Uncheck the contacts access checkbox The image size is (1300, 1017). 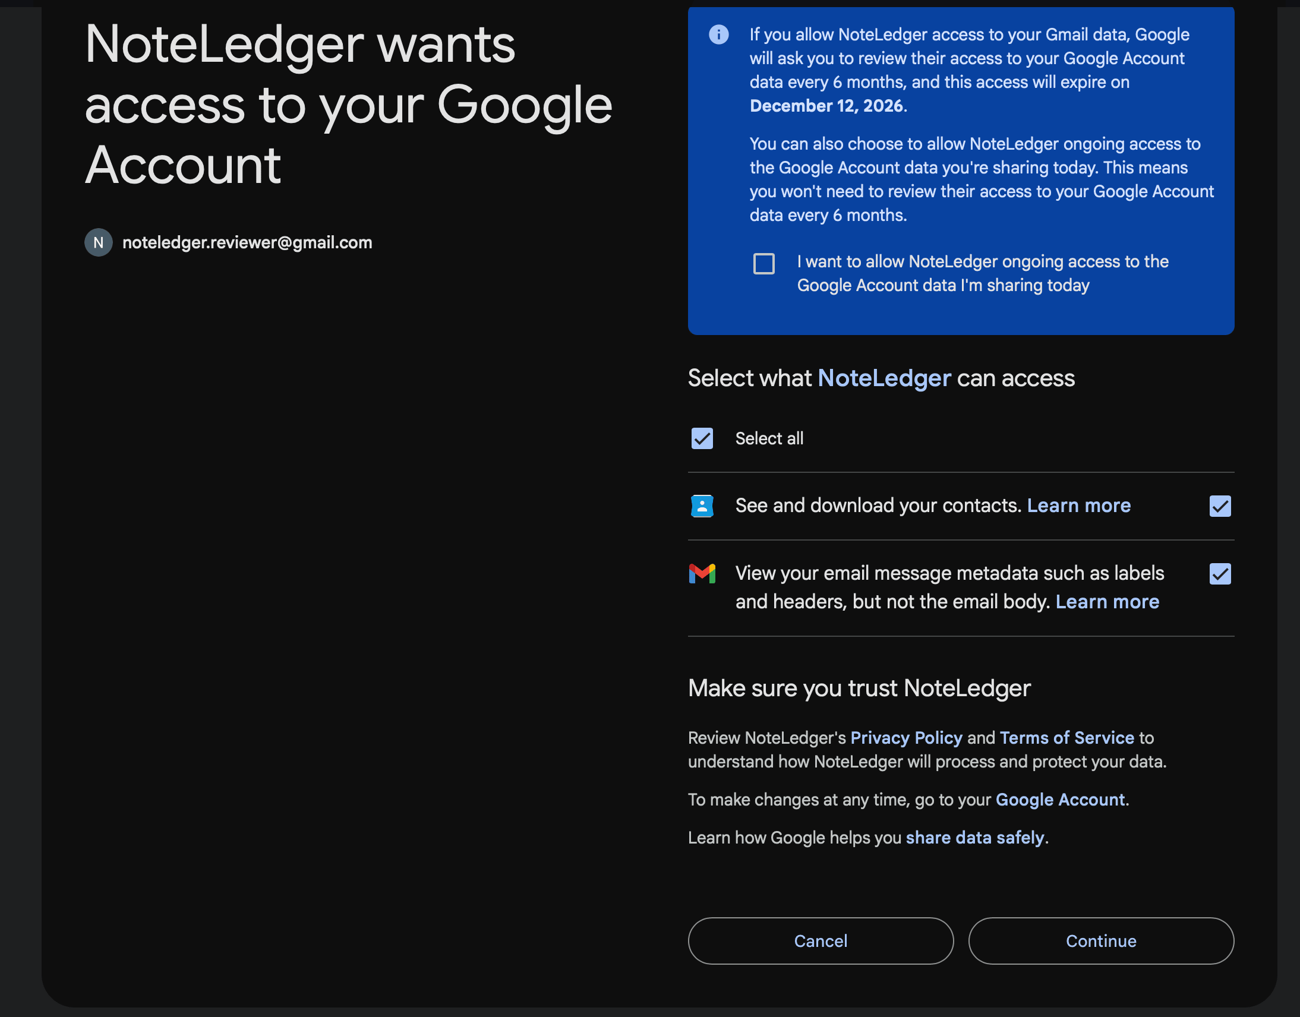pos(1220,506)
